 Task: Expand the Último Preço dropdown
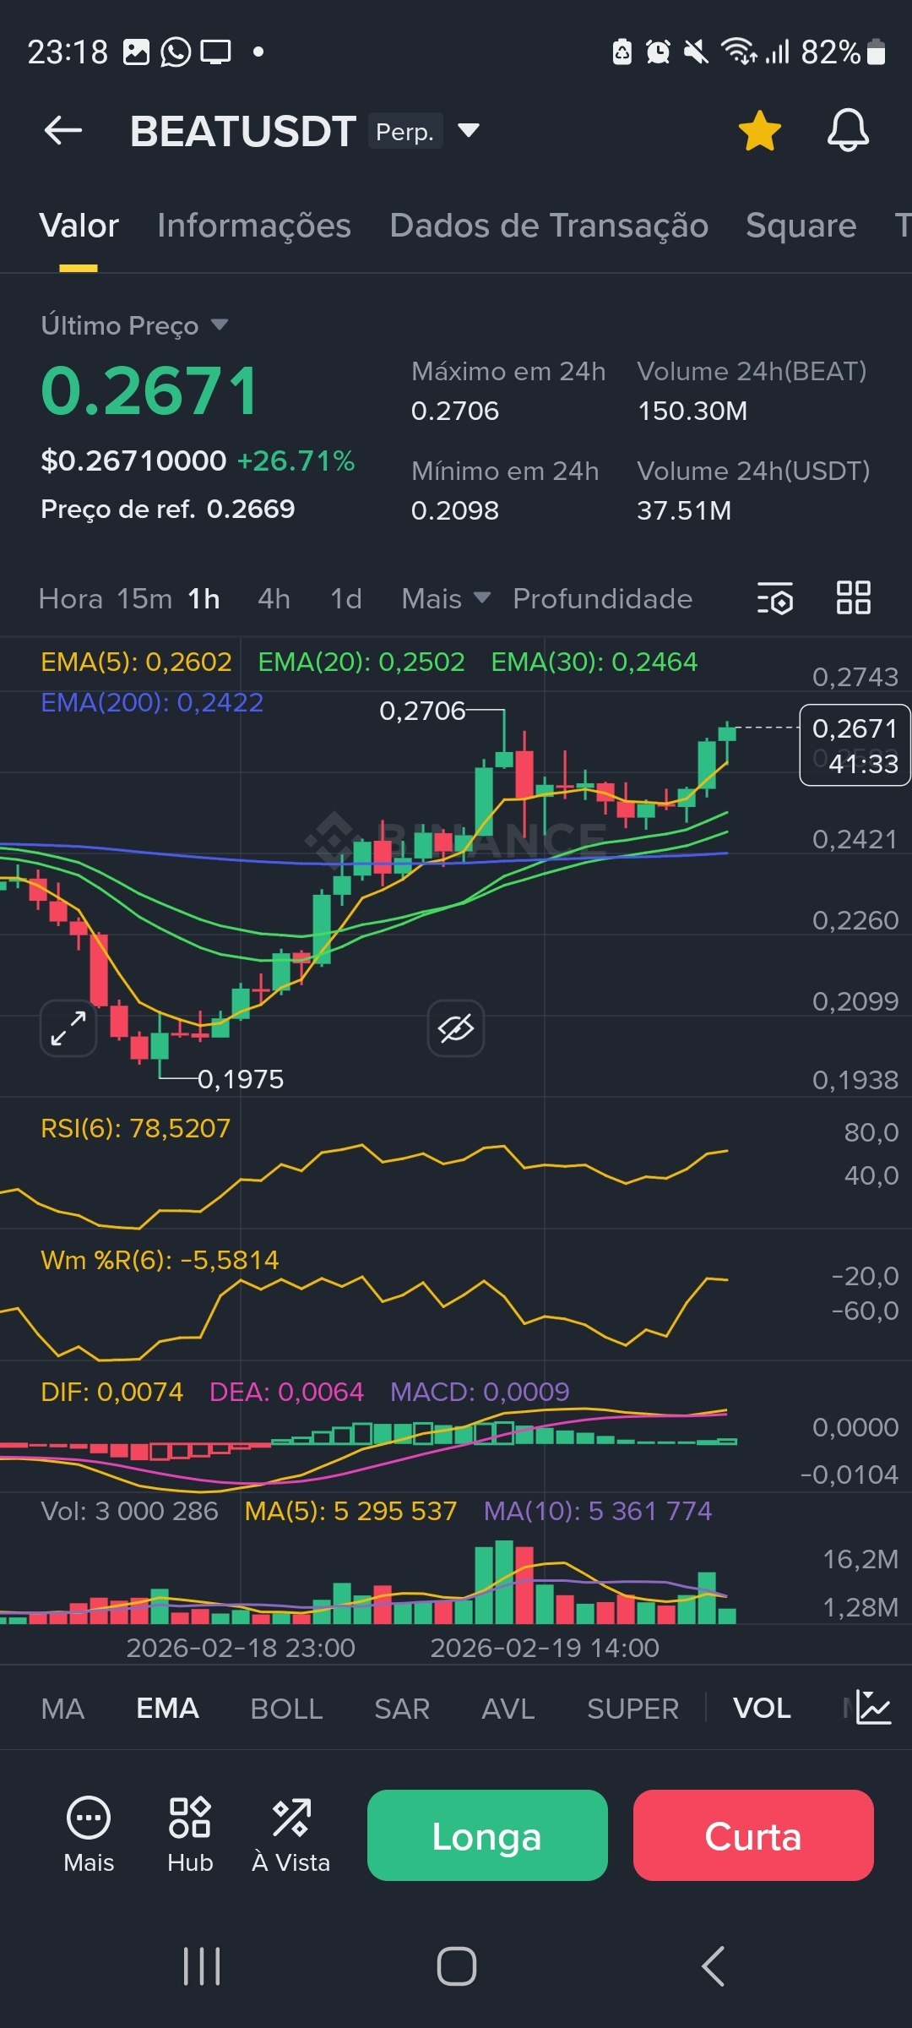[x=134, y=325]
